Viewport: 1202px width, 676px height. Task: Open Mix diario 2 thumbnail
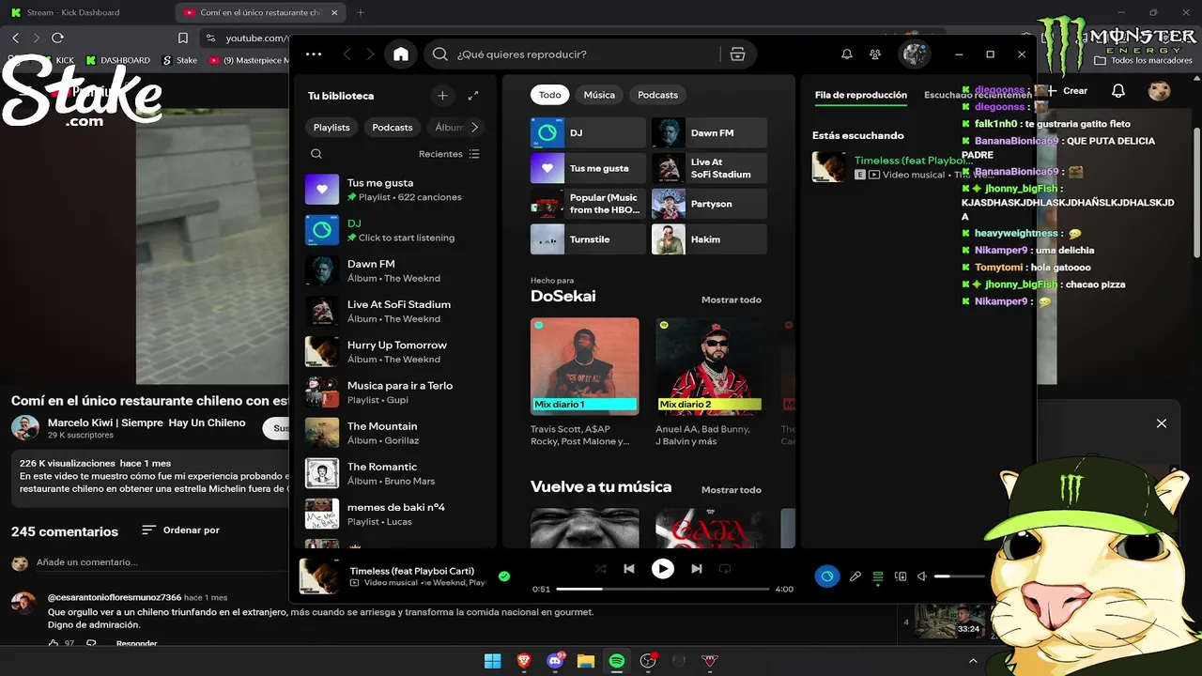coord(709,366)
